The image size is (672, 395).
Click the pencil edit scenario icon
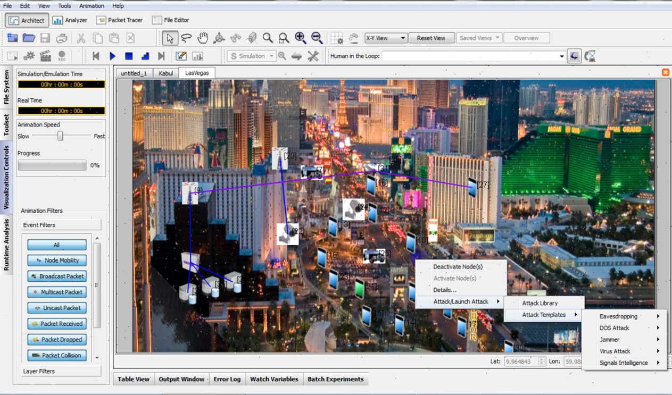pyautogui.click(x=181, y=56)
